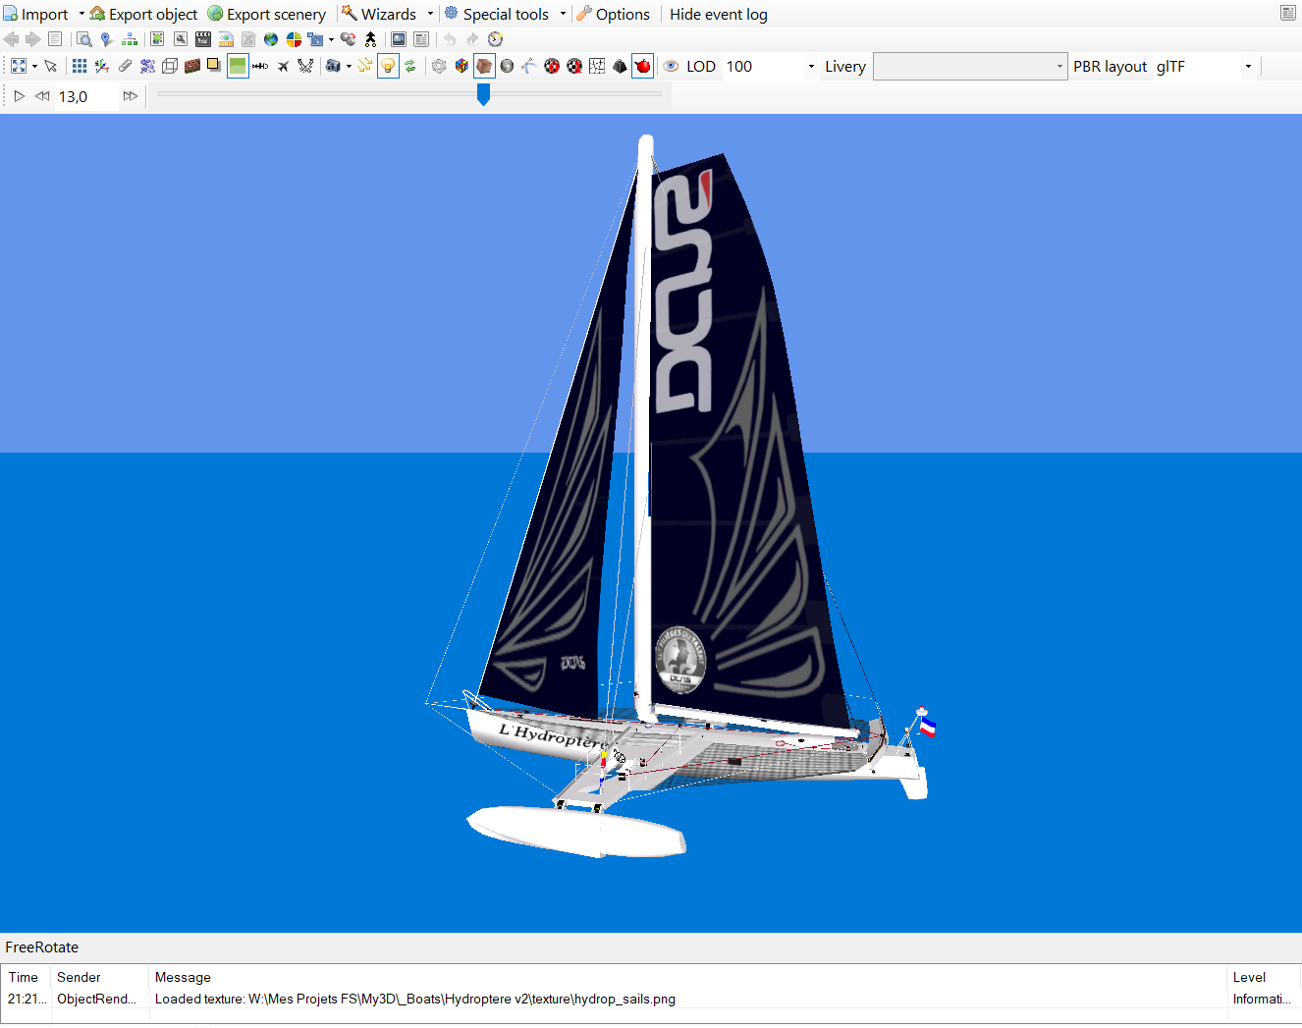Open the Wizards menu
Image resolution: width=1302 pixels, height=1028 pixels.
379,14
